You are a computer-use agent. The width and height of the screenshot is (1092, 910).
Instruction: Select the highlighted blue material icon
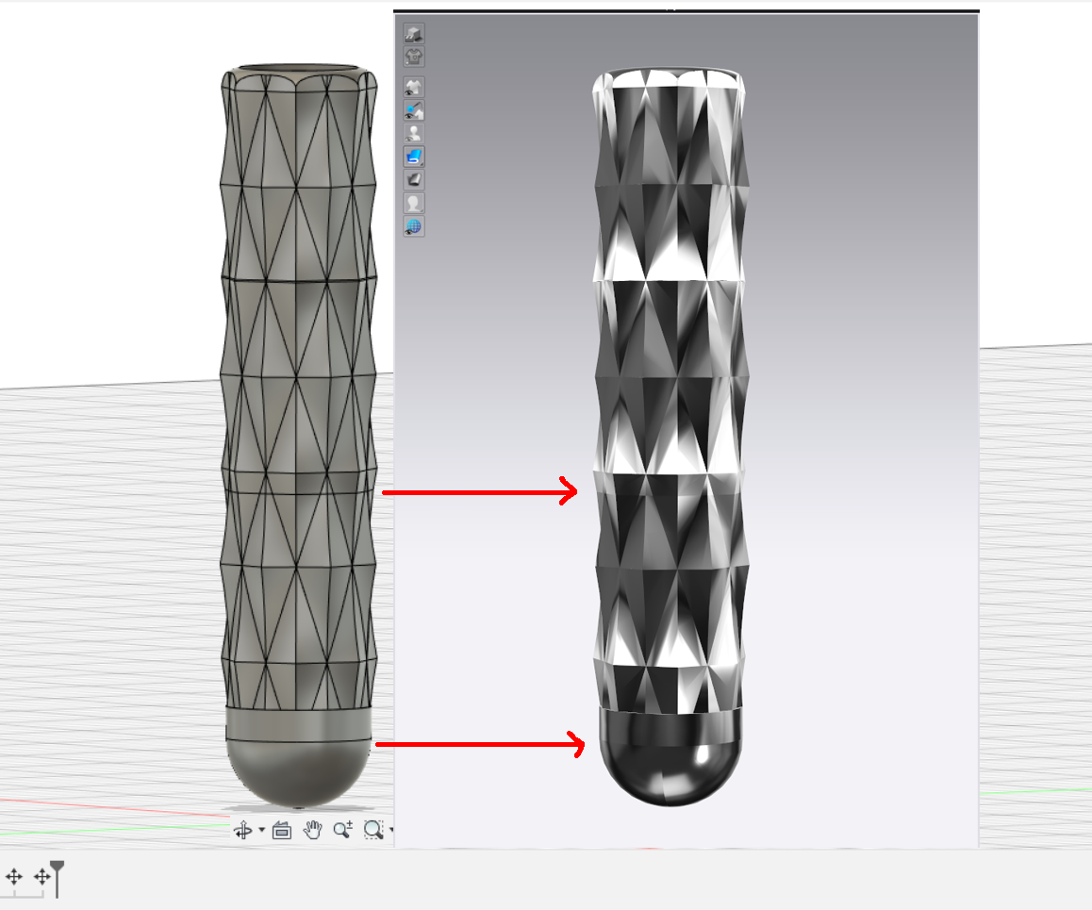pos(412,157)
